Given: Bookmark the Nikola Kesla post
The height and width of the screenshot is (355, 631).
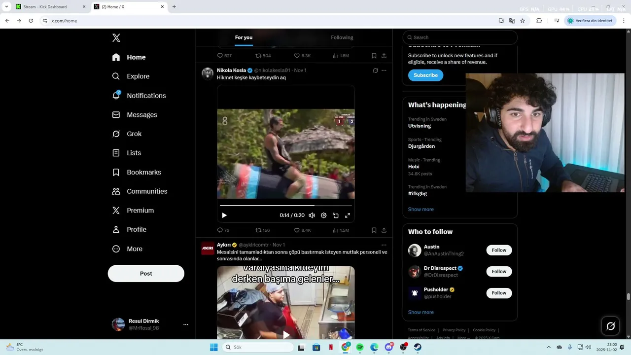Looking at the screenshot, I should click(x=374, y=230).
